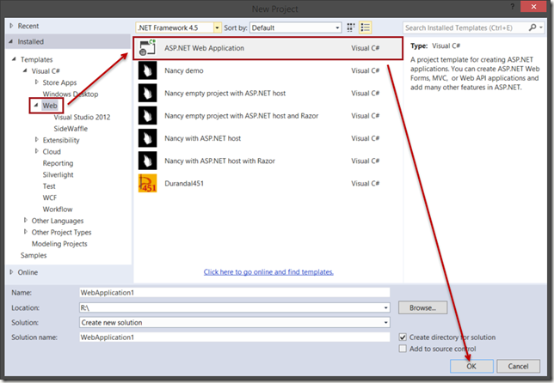554x383 pixels.
Task: Expand Other Project Types node
Action: [25, 232]
